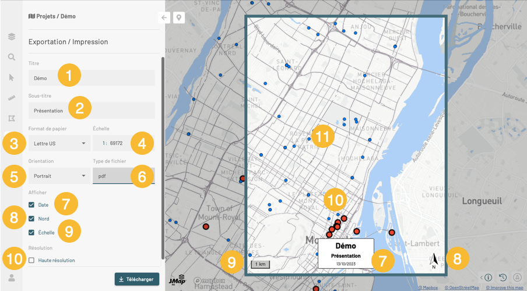
Task: Click the back arrow button on the map
Action: (164, 17)
